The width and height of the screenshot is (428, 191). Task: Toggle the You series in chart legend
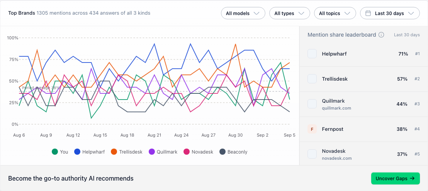[60, 152]
